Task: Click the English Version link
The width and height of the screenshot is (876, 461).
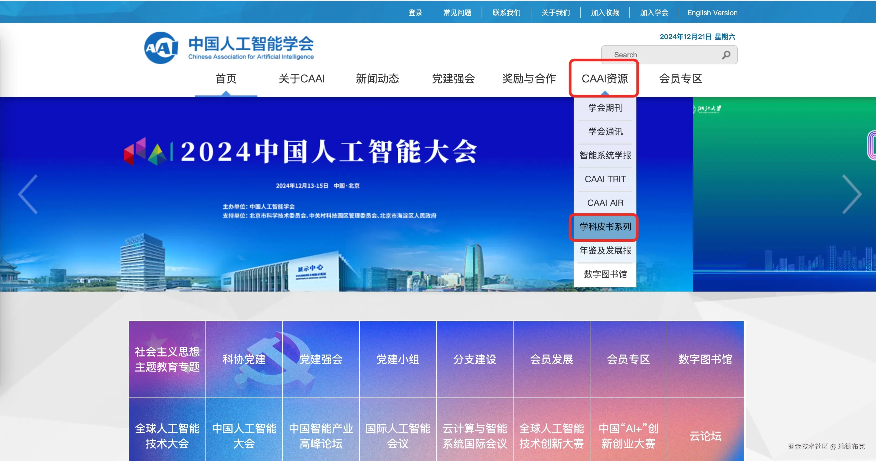Action: (712, 13)
